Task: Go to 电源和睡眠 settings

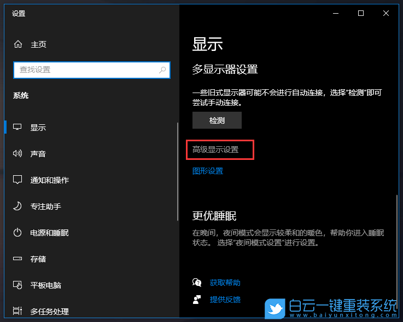Action: click(50, 233)
